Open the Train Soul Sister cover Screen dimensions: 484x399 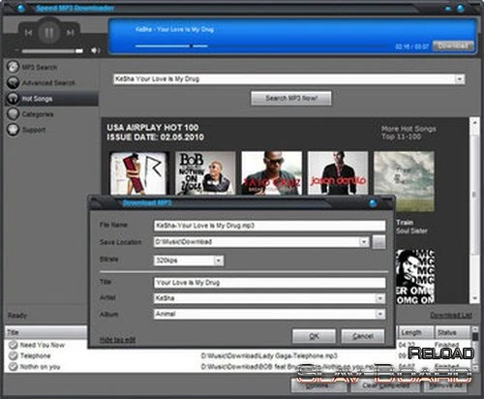(x=404, y=181)
